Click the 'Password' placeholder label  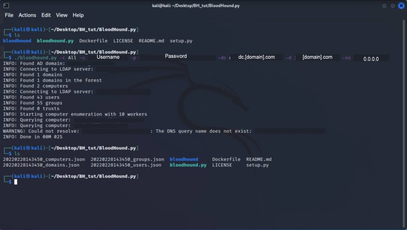tap(176, 56)
